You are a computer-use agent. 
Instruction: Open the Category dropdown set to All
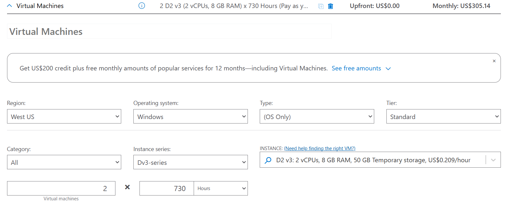click(64, 162)
